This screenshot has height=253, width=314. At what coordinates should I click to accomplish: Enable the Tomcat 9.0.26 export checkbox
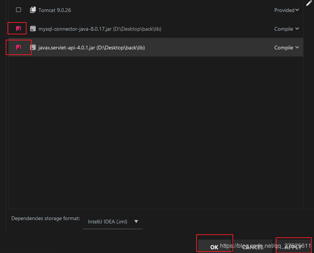tap(18, 10)
